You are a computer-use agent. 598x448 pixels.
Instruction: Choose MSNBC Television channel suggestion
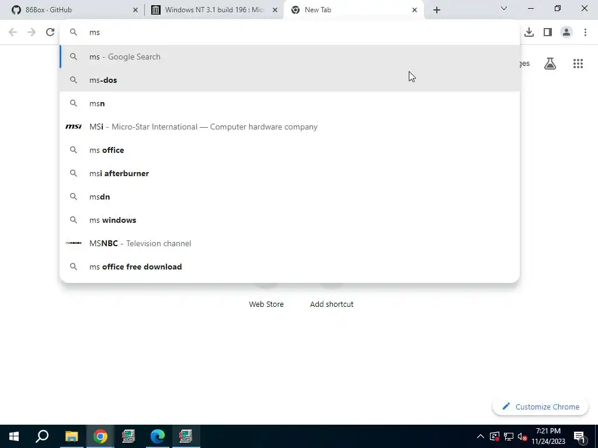[x=290, y=243]
